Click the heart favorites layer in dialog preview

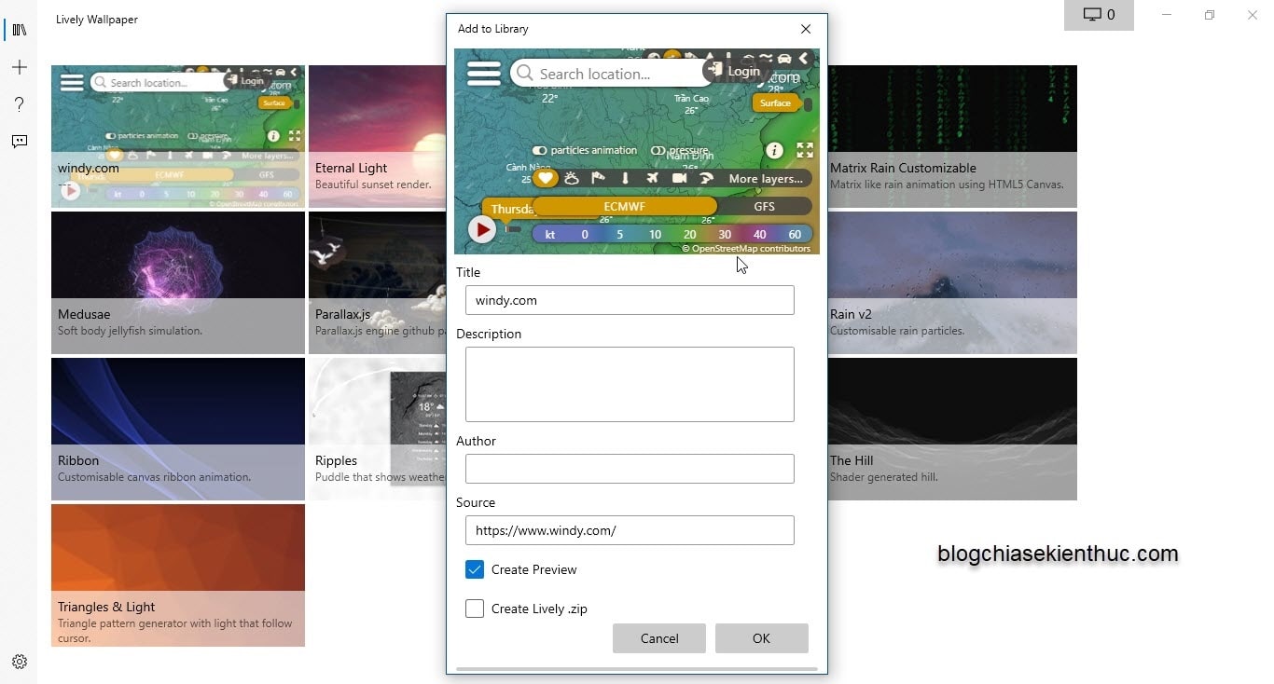pyautogui.click(x=546, y=178)
